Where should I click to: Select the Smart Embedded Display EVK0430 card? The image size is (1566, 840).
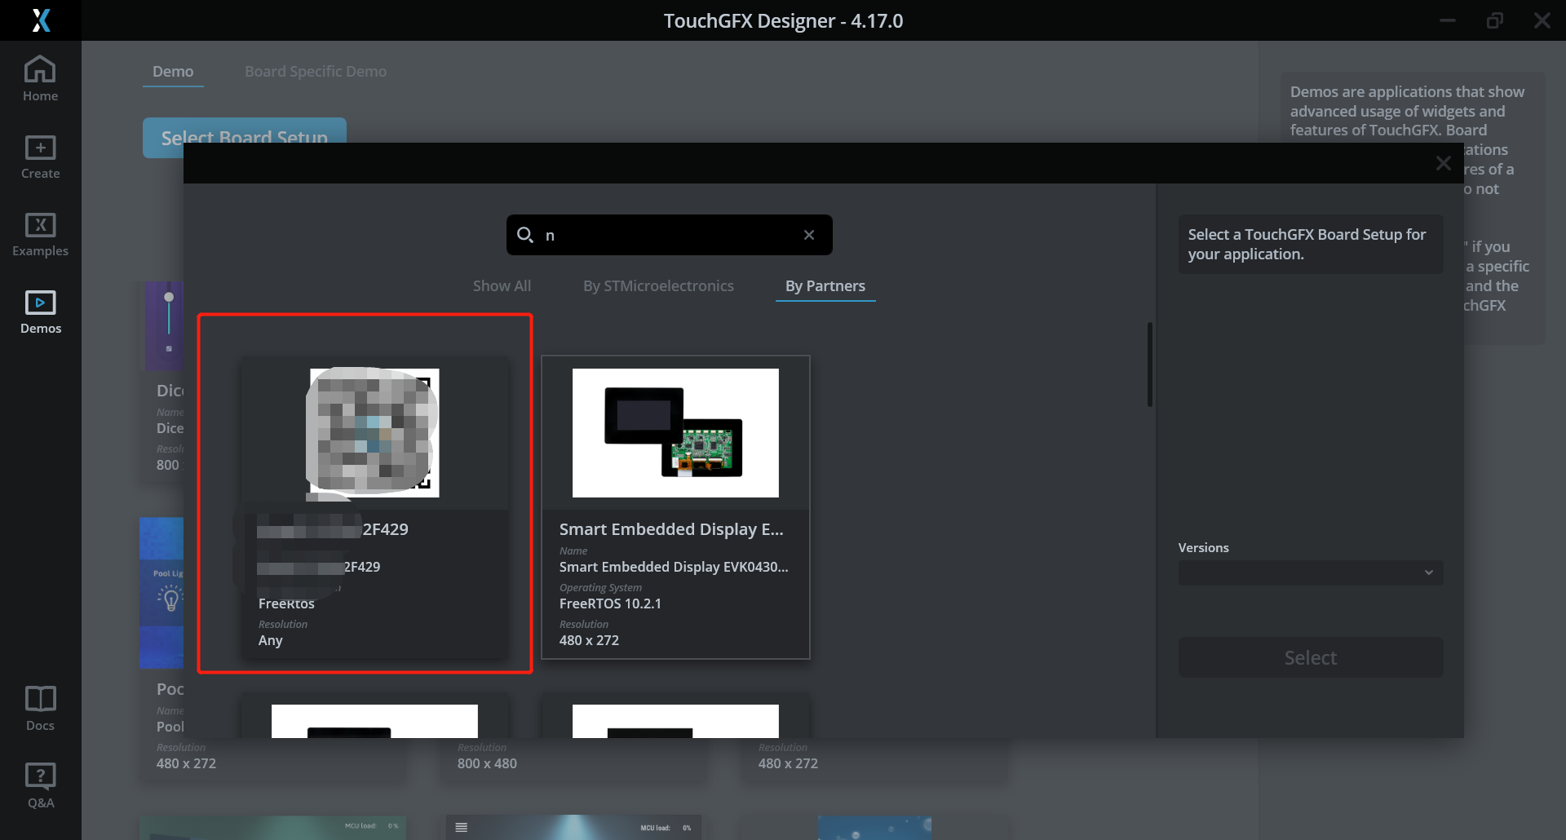675,506
